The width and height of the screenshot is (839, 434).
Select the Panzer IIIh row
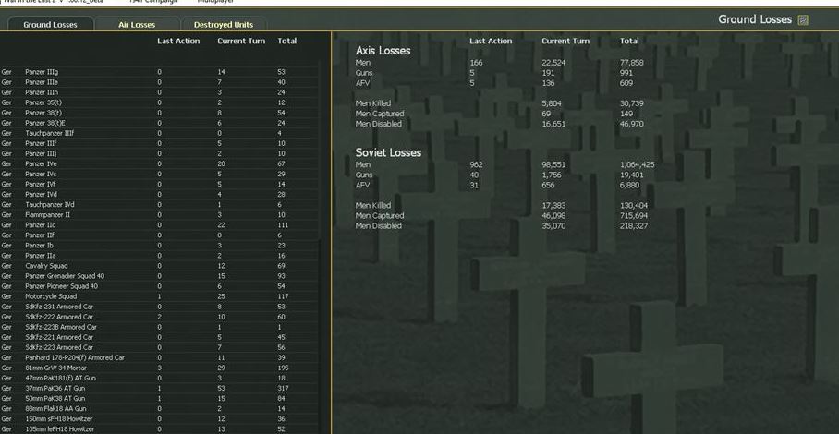pos(160,92)
